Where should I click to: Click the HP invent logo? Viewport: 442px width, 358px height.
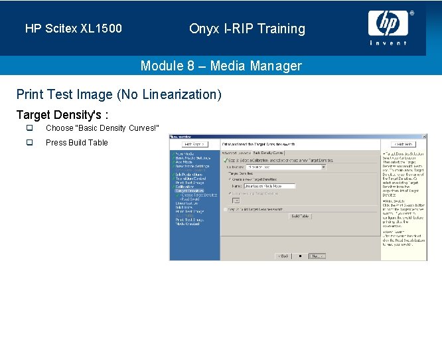coord(391,28)
